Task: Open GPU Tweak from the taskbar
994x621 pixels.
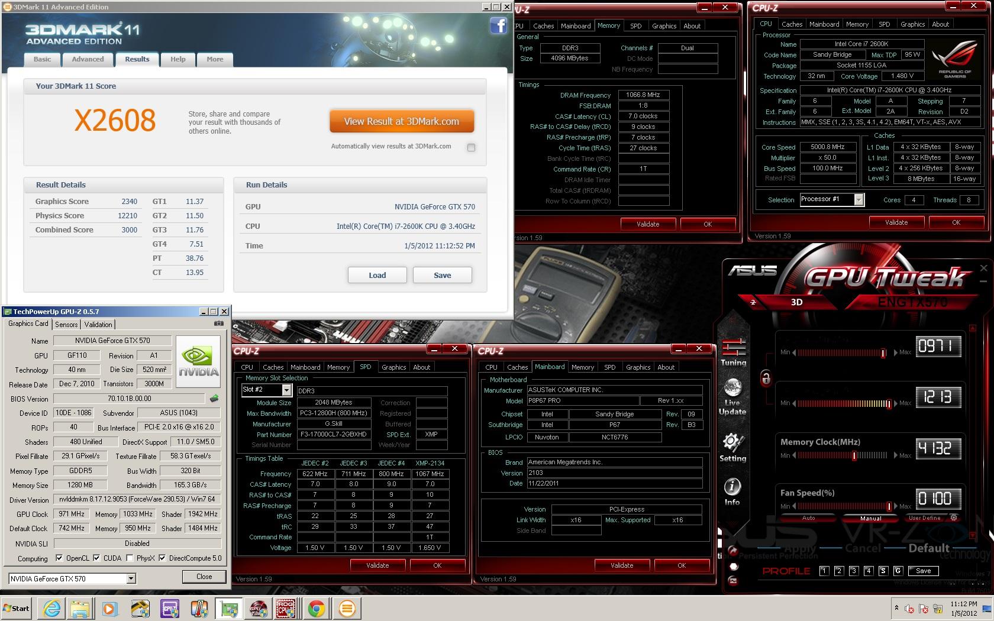Action: click(257, 608)
